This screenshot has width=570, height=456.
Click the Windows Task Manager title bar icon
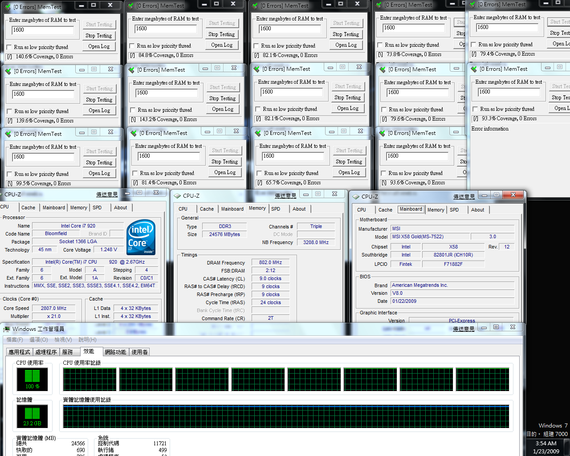(x=7, y=329)
